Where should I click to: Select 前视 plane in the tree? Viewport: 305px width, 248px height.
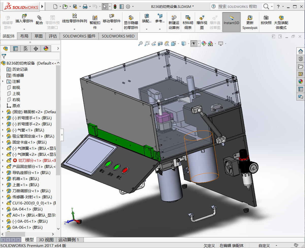[16, 88]
